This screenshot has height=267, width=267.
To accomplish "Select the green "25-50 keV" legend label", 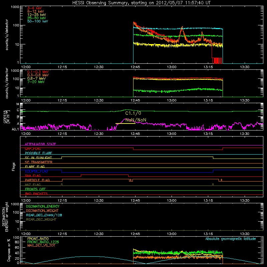I will click(37, 18).
